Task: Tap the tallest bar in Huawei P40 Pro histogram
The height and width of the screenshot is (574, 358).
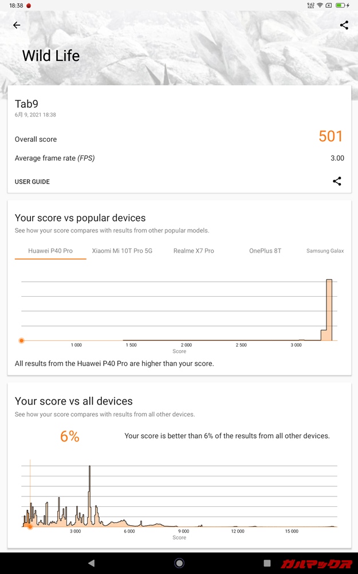Action: (x=329, y=310)
